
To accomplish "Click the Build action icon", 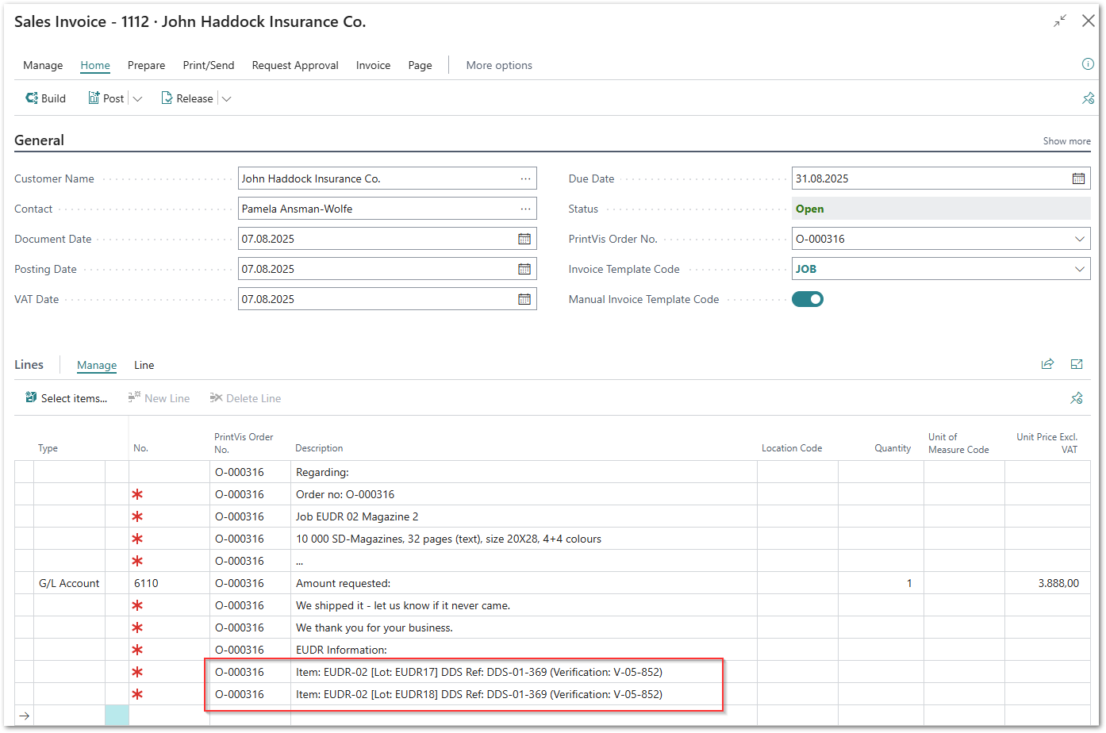I will coord(32,98).
